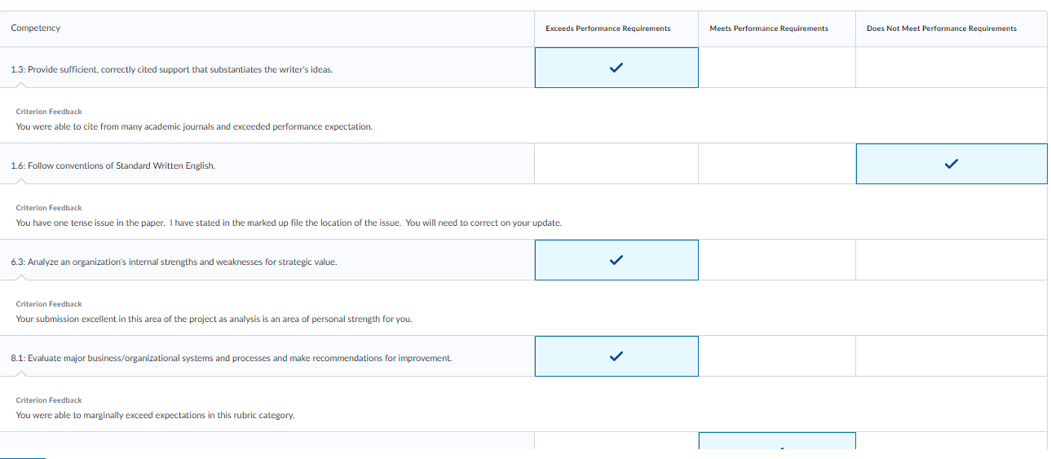The height and width of the screenshot is (459, 1051).
Task: Select Does Not Meet for competency 8.1
Action: [951, 356]
